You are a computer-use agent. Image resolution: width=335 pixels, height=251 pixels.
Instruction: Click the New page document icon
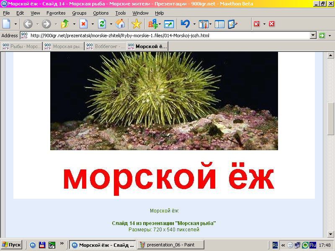pyautogui.click(x=6, y=24)
